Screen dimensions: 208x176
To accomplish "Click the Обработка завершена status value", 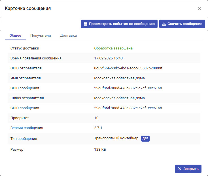I will point(113,48).
